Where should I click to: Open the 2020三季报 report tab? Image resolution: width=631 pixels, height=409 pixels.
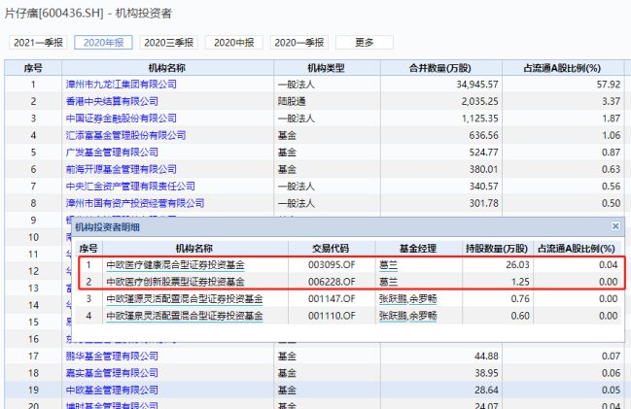[168, 43]
